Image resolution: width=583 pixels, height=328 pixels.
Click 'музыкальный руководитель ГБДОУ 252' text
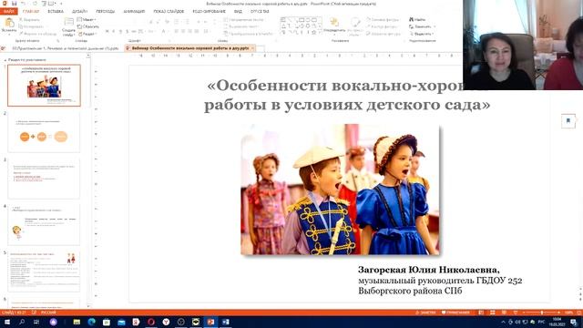440,281
